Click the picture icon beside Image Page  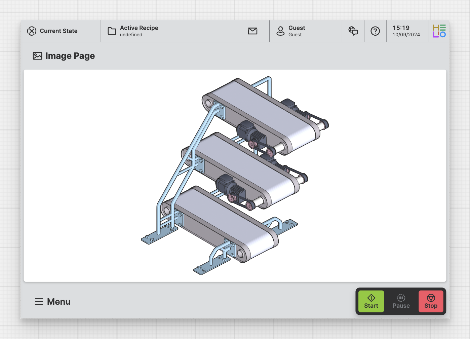[37, 56]
